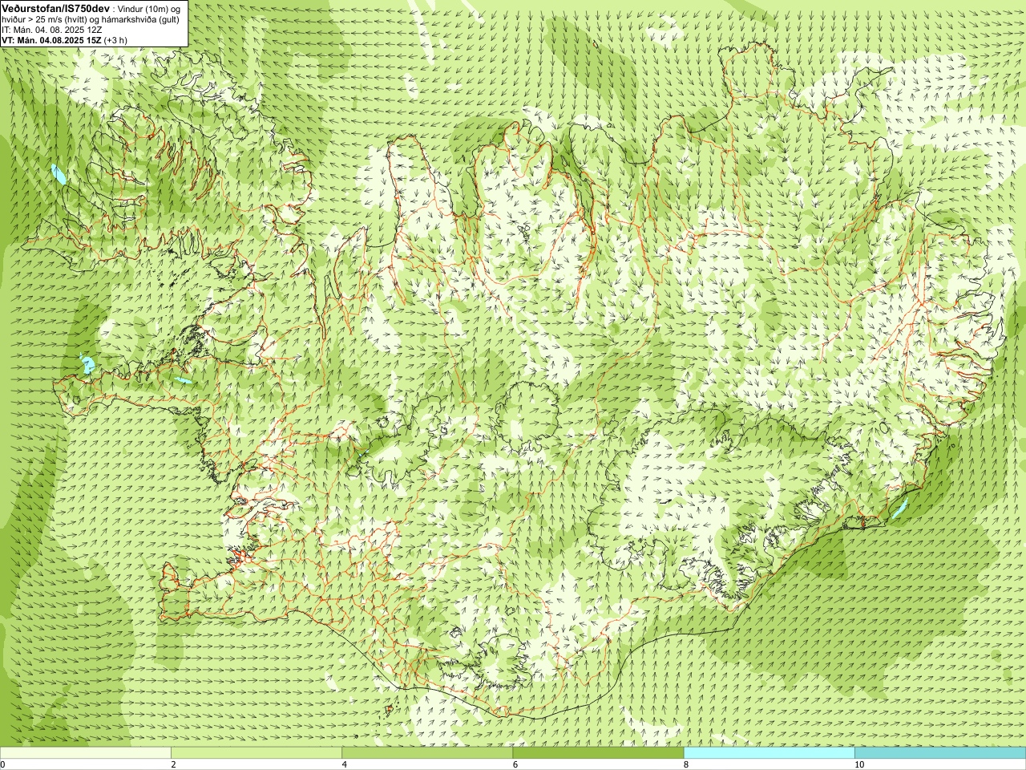Screen dimensions: 1026x770
Task: Click the legend label '10'
Action: (x=859, y=764)
